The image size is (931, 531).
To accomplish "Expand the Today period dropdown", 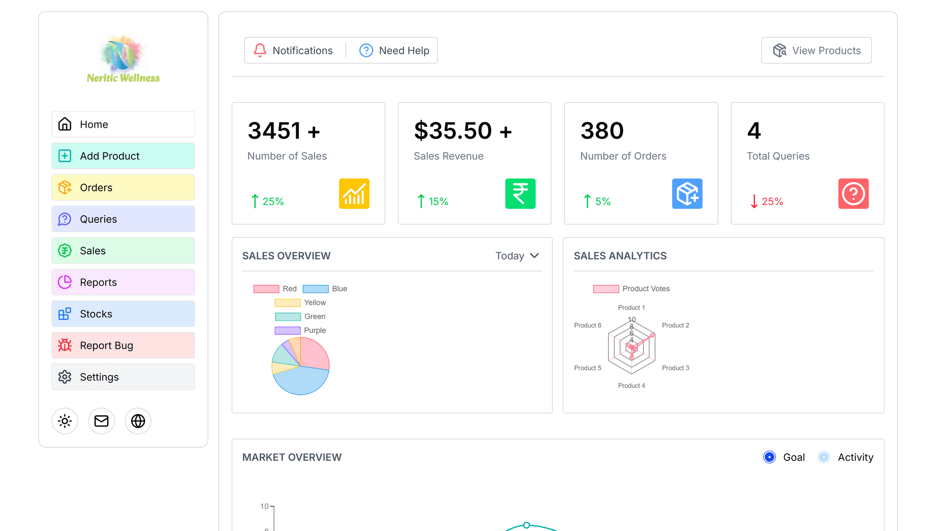I will (517, 256).
